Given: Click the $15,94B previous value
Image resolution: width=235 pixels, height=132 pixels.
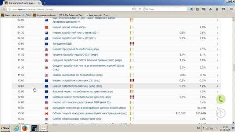Looking at the screenshot, I should [x=201, y=113].
